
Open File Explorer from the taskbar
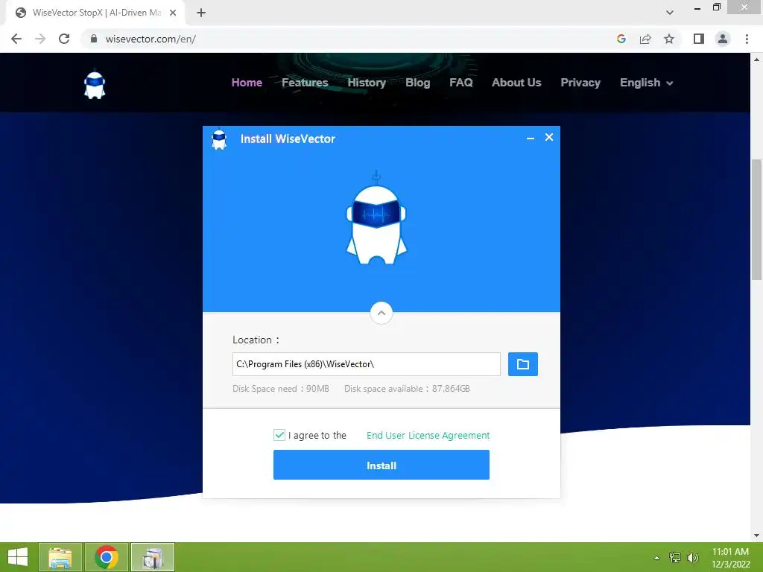pyautogui.click(x=60, y=557)
